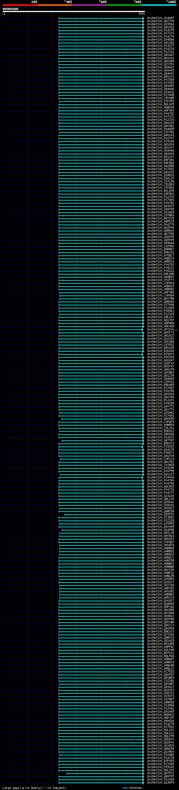Select the label UniRef100_A9NPE9
Image resolution: width=179 pixels, height=790 pixels.
[x=161, y=425]
